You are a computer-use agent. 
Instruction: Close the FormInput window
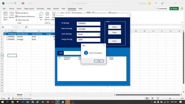(x=128, y=15)
